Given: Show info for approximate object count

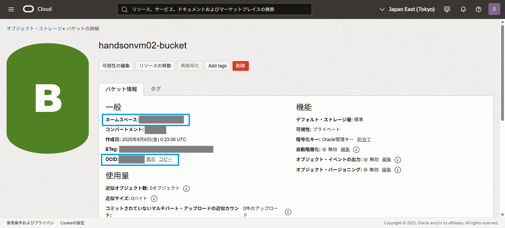Looking at the screenshot, I should [x=186, y=189].
